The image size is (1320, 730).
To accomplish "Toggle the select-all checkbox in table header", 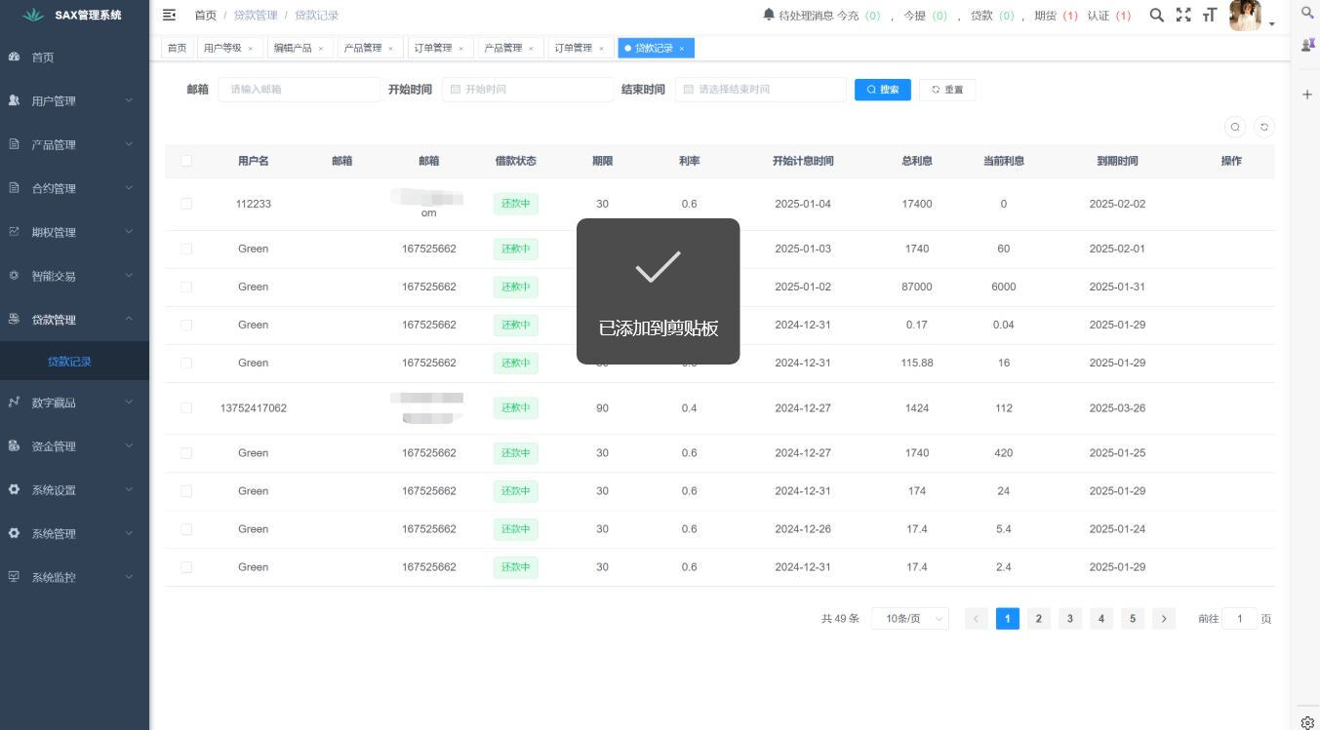I will coord(186,161).
